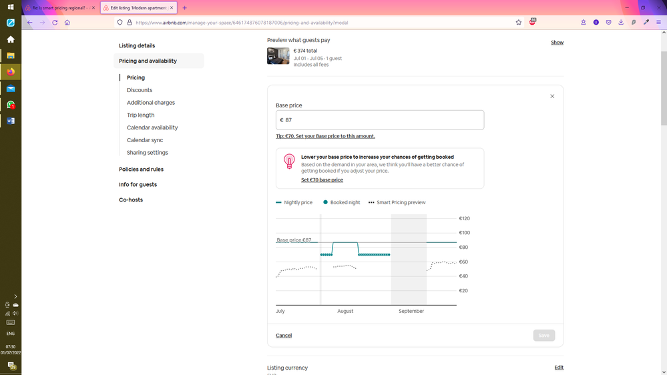Close the base price editor panel

point(552,96)
